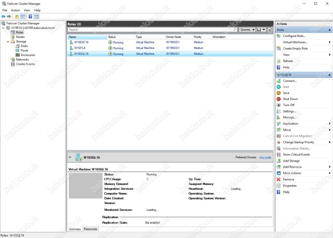Click the Settings icon in Actions
The width and height of the screenshot is (333, 238).
(279, 111)
